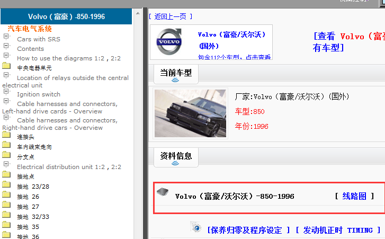Open the 连接头 folder icon
This screenshot has width=385, height=239.
pyautogui.click(x=6, y=135)
